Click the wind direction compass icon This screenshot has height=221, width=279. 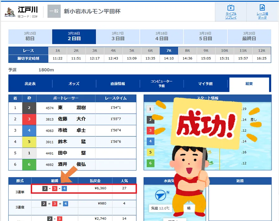[160, 195]
